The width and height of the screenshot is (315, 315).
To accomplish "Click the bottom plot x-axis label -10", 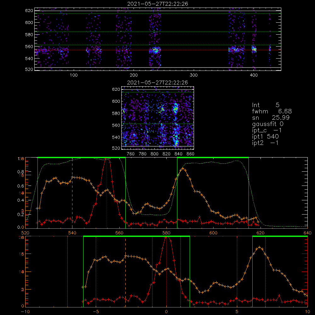I will 25,312.
